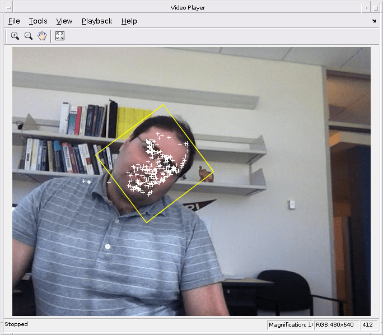Click the frame number '412' field

pyautogui.click(x=369, y=325)
